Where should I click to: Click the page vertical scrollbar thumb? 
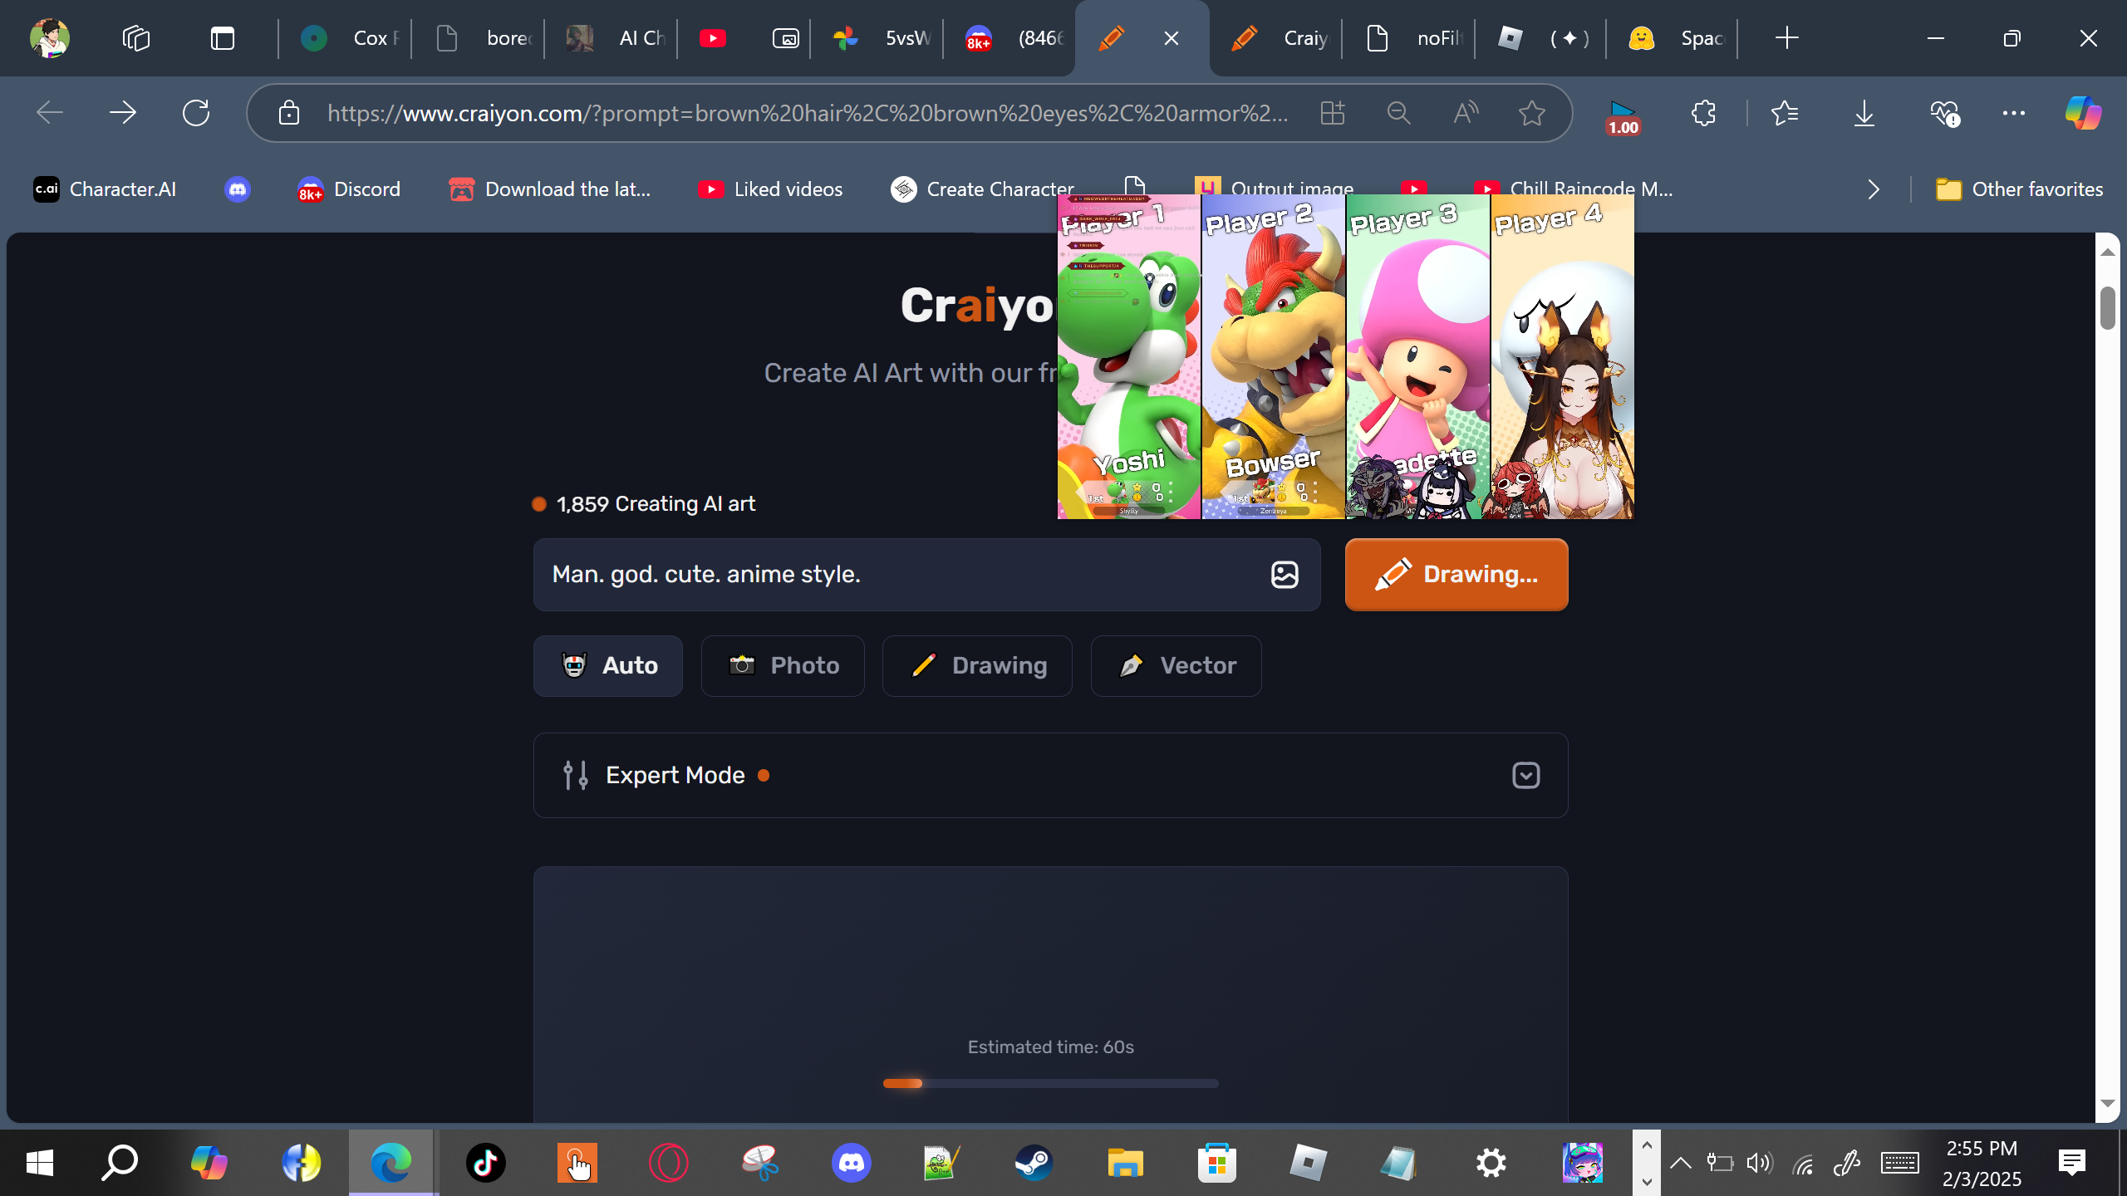tap(2107, 307)
